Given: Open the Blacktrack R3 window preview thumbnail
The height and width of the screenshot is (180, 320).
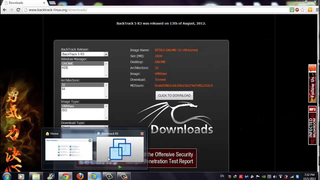Looking at the screenshot, I should (x=120, y=149).
